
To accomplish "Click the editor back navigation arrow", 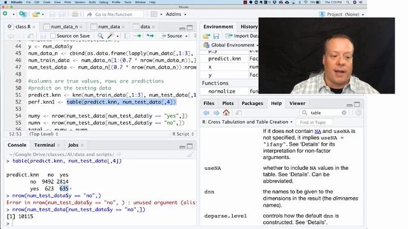I will (x=11, y=36).
